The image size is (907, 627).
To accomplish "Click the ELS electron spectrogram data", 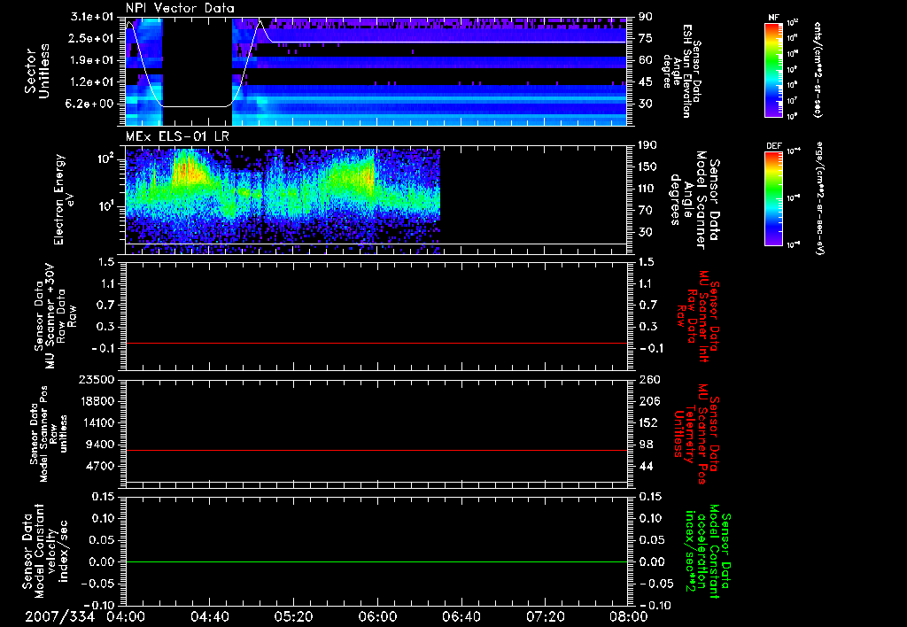I will tap(283, 199).
